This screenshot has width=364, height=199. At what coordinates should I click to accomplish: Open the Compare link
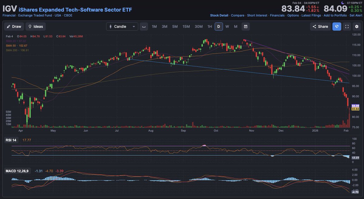(238, 15)
